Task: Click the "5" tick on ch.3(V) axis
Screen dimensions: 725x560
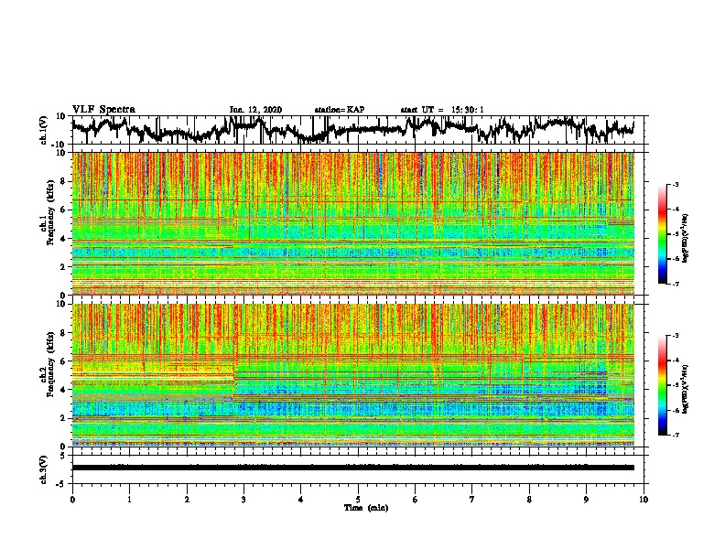Action: 63,456
